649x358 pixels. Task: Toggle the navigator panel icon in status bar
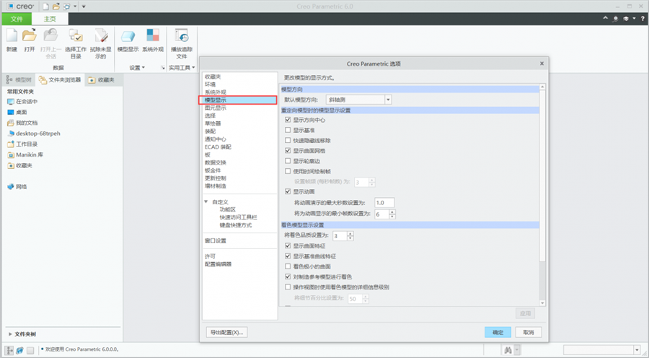coord(9,351)
